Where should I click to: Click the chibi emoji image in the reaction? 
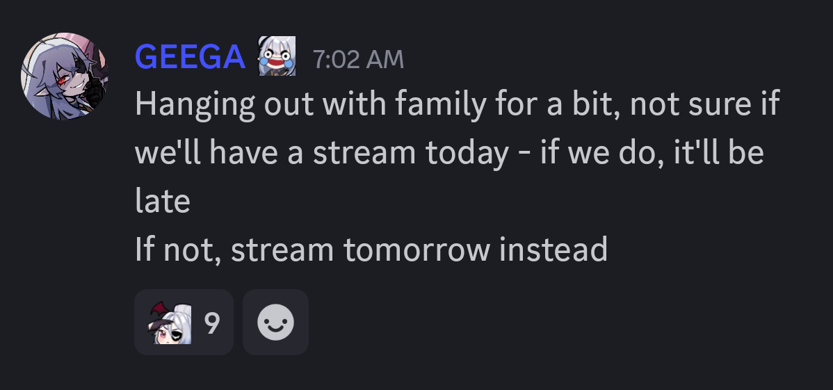click(168, 323)
